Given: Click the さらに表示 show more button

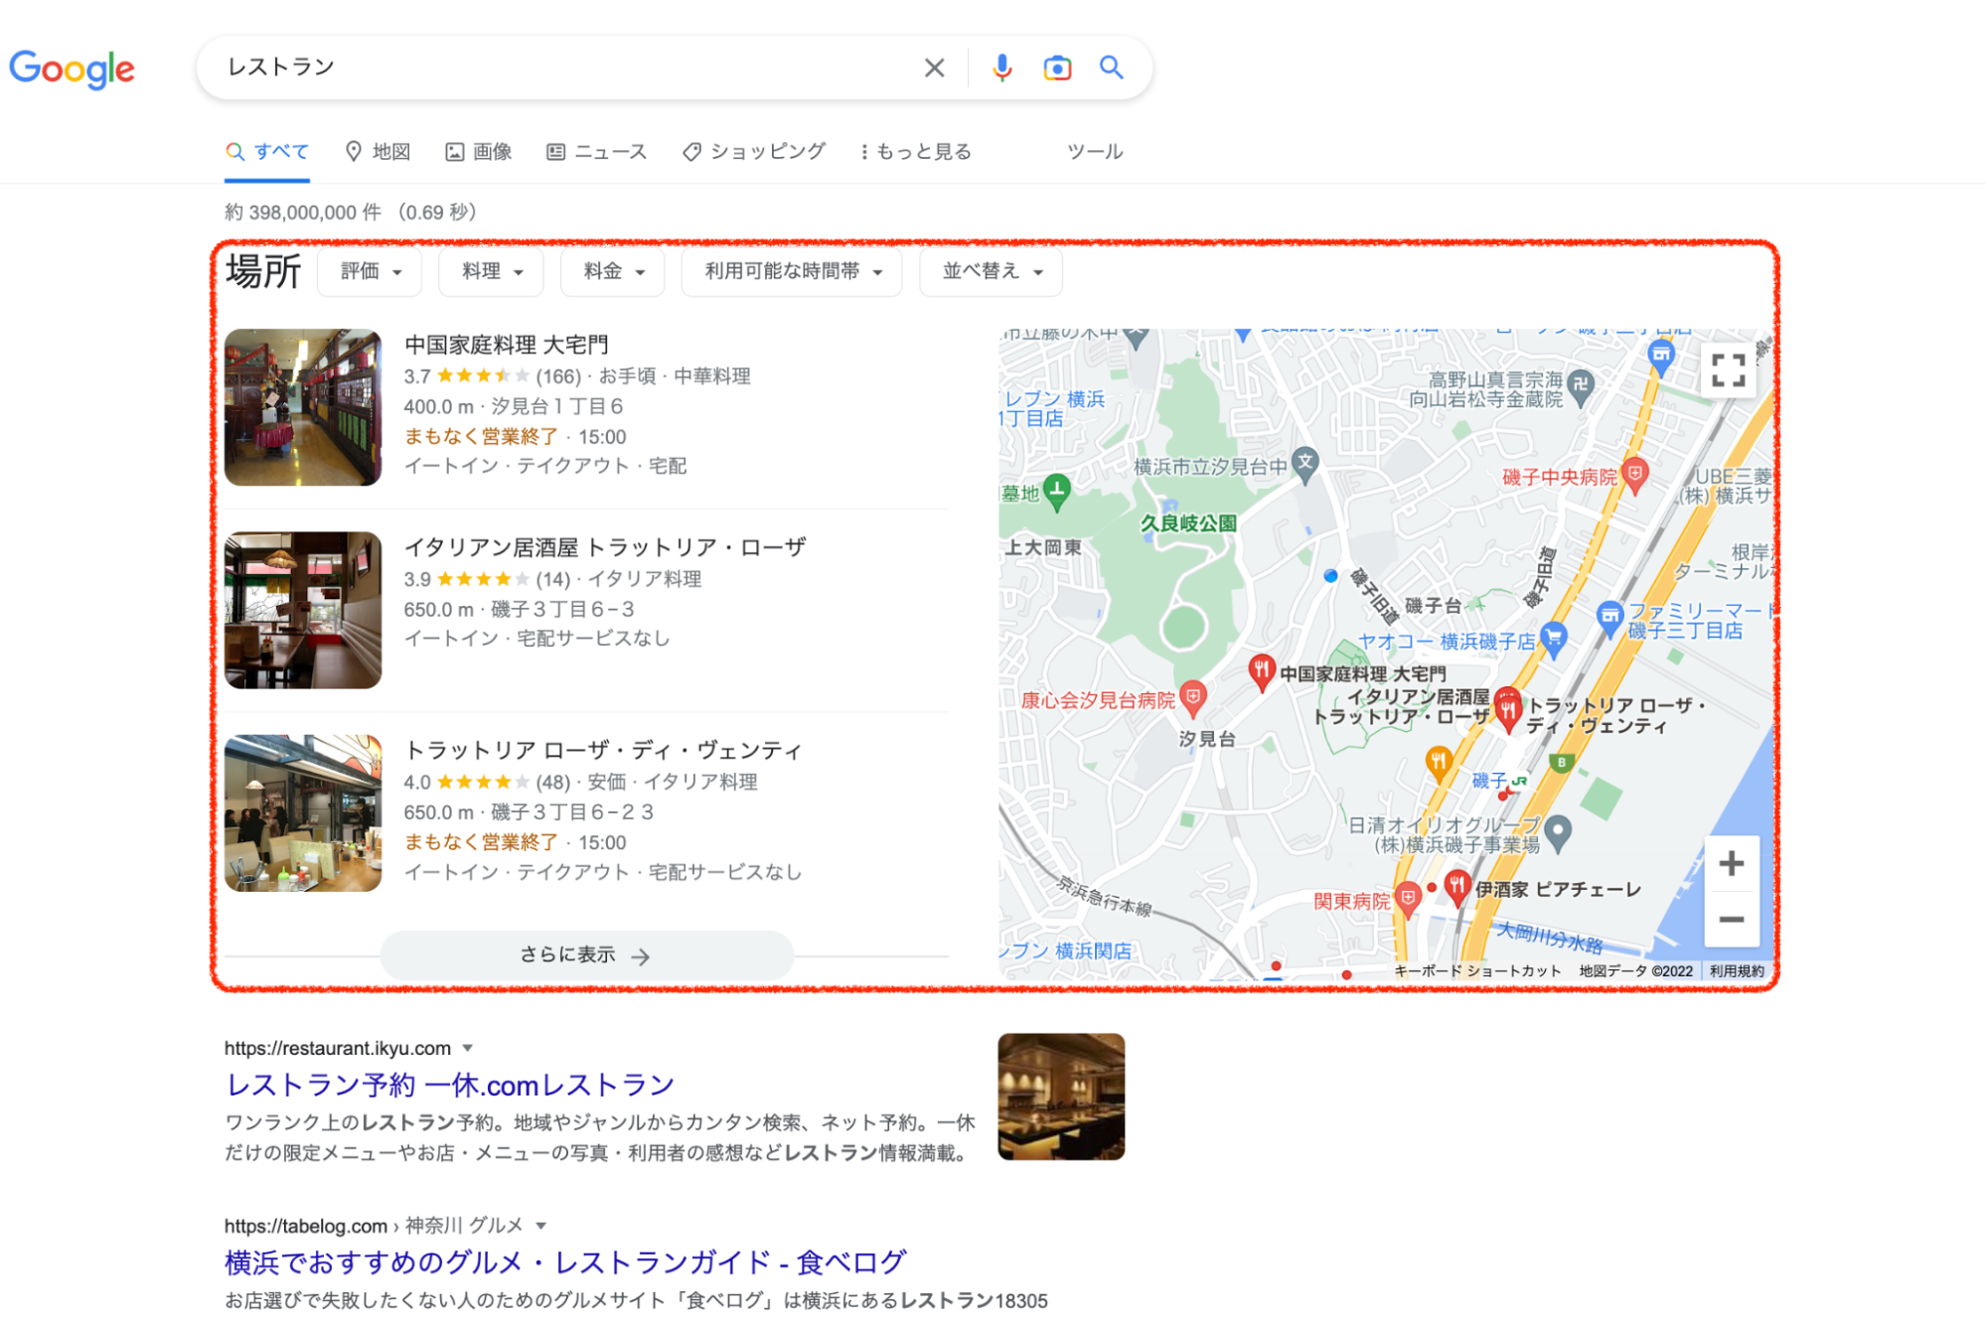Looking at the screenshot, I should point(586,954).
